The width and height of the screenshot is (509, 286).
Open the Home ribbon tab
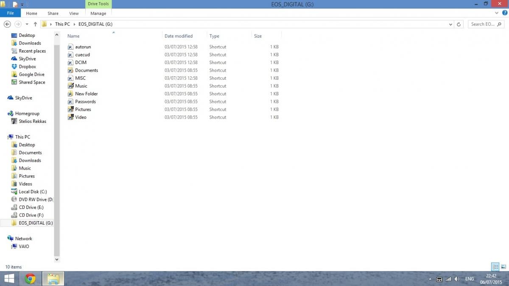(32, 14)
